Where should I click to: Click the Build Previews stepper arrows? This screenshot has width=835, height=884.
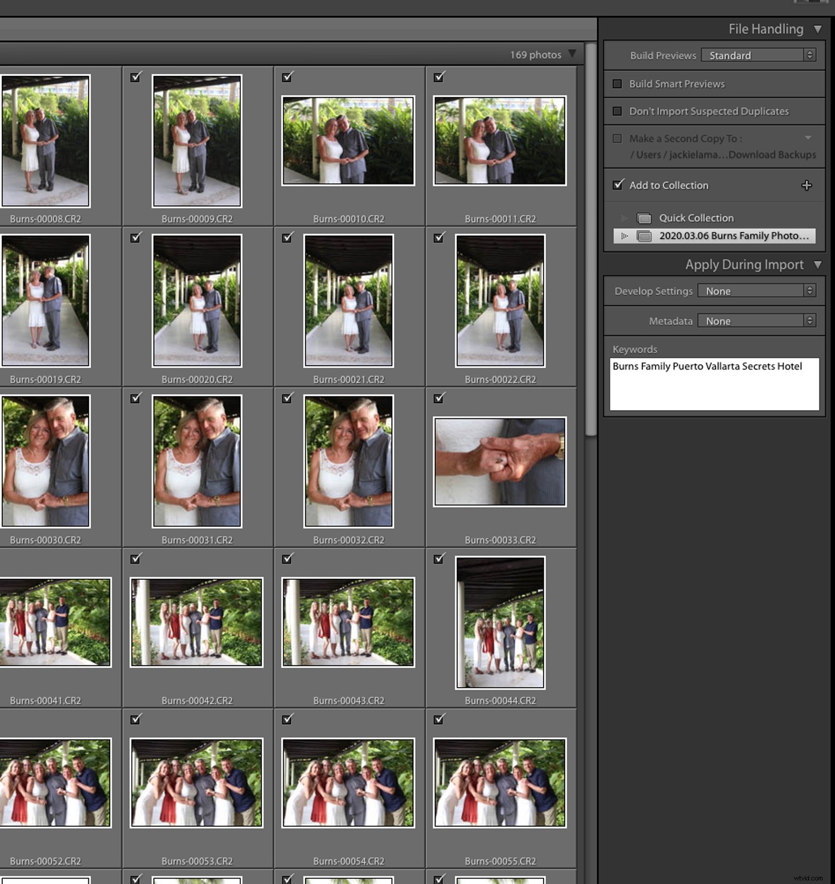click(x=809, y=55)
